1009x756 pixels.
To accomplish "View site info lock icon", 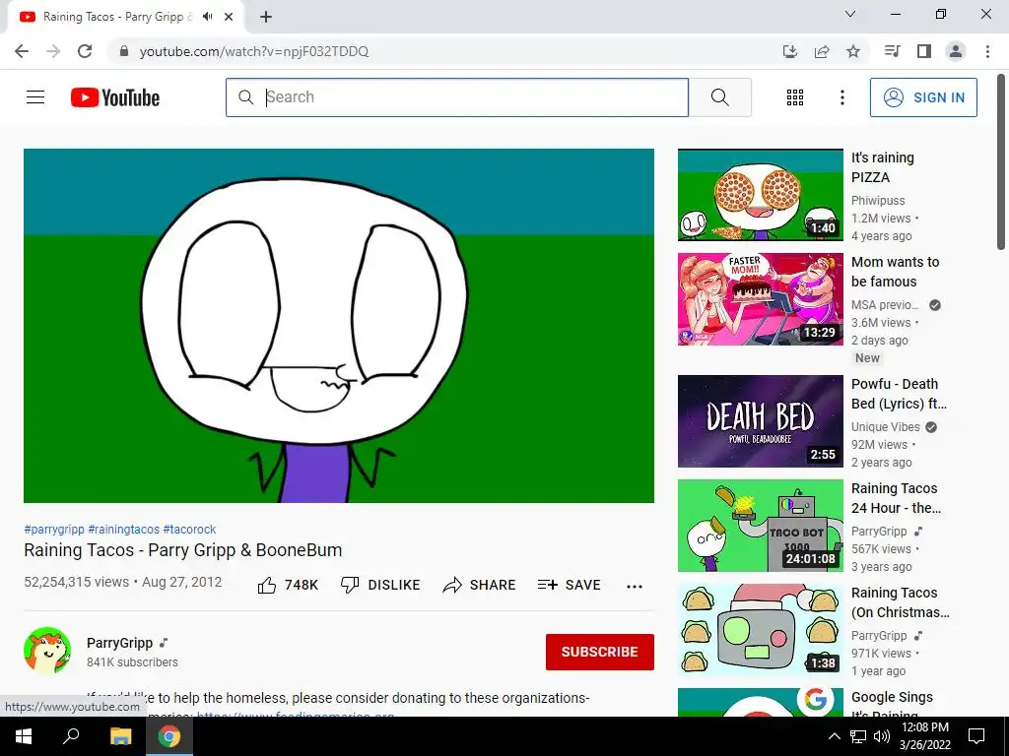I will pos(124,51).
